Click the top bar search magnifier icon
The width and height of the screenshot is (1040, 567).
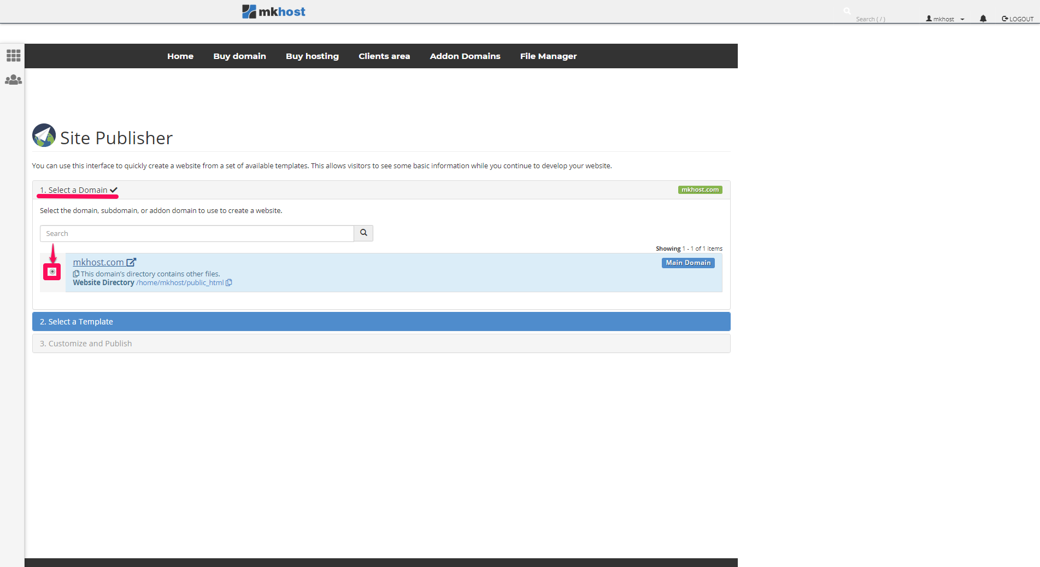click(847, 11)
